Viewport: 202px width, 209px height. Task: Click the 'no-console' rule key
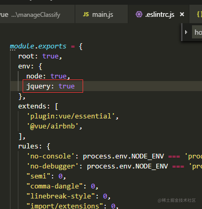tap(50, 156)
